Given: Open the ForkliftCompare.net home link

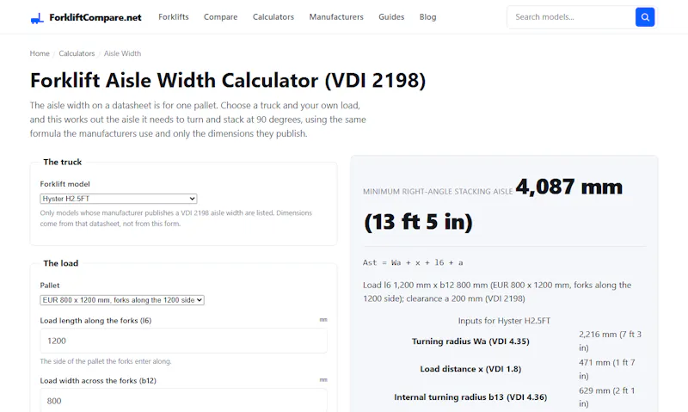Looking at the screenshot, I should pos(86,17).
